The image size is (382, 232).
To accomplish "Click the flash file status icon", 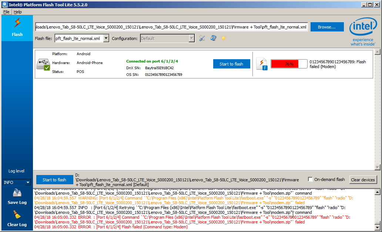I will (262, 64).
